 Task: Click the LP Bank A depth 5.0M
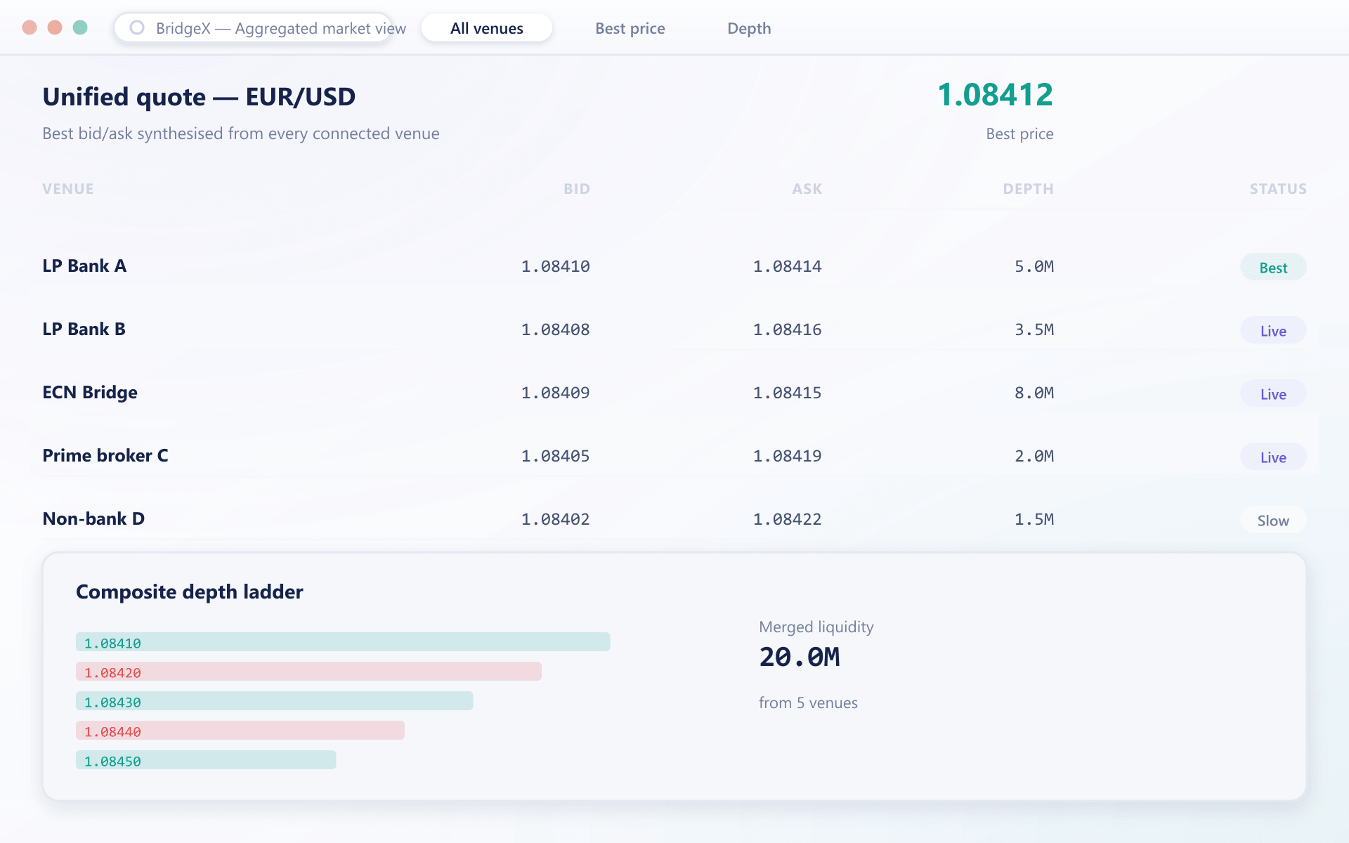click(x=1034, y=266)
